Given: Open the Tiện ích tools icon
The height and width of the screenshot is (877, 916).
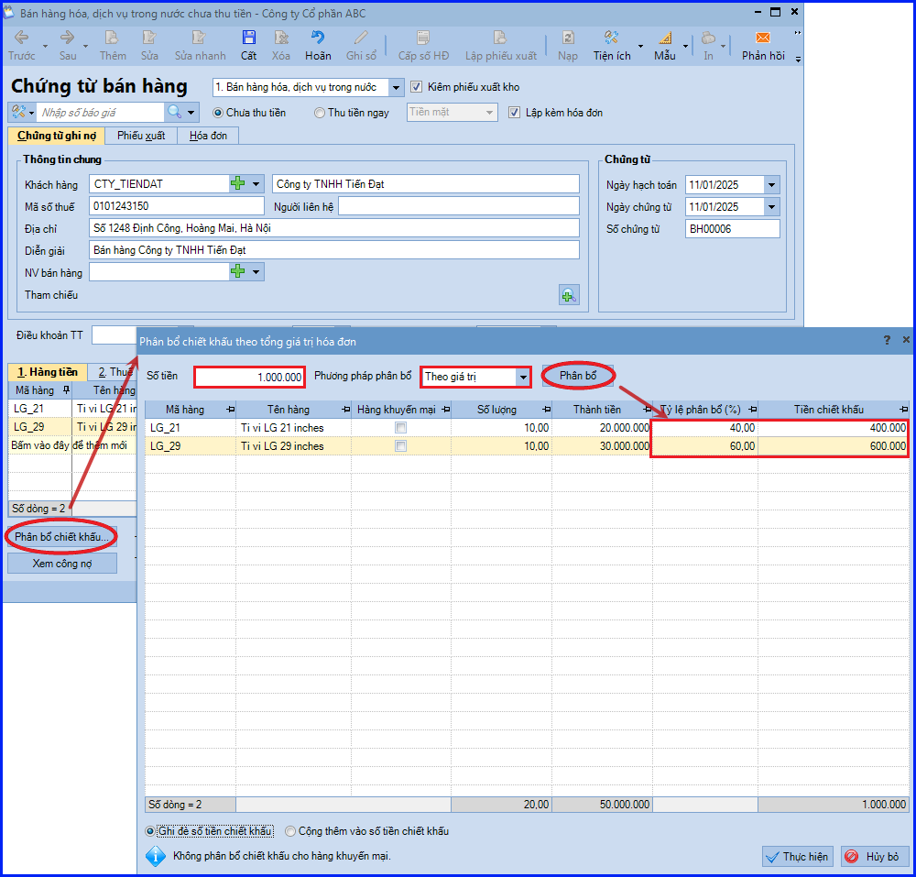Looking at the screenshot, I should click(x=612, y=38).
